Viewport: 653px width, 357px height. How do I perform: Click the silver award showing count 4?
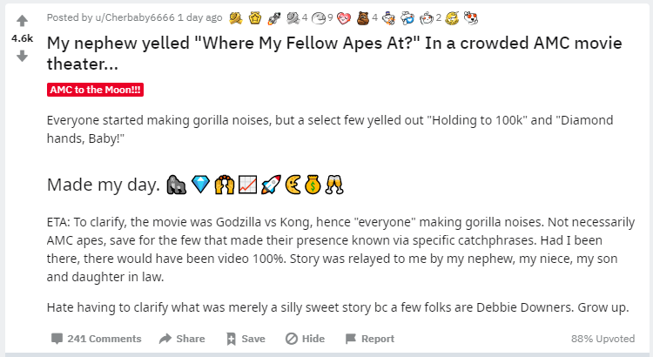[290, 17]
